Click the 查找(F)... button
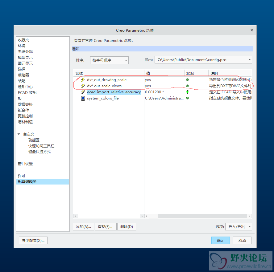The width and height of the screenshot is (274, 272). [106, 226]
